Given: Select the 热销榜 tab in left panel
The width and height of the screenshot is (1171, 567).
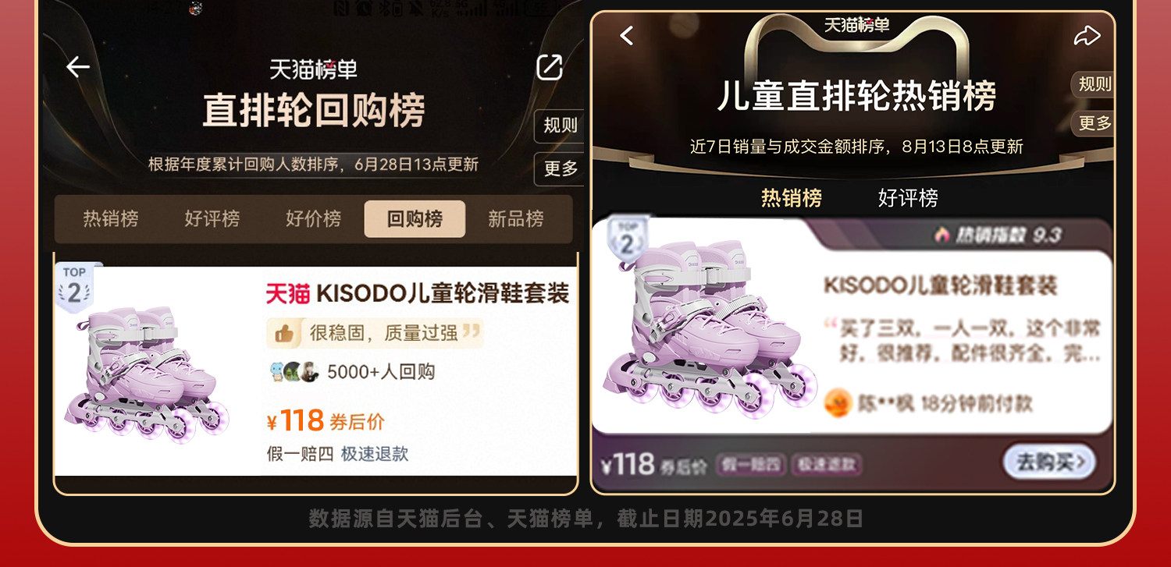Looking at the screenshot, I should [x=111, y=219].
